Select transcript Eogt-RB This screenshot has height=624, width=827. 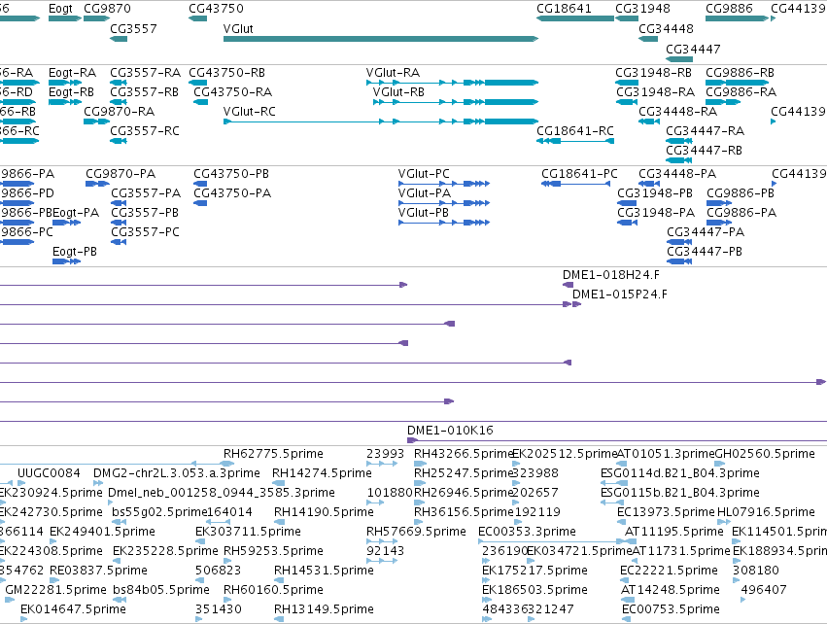tap(65, 102)
